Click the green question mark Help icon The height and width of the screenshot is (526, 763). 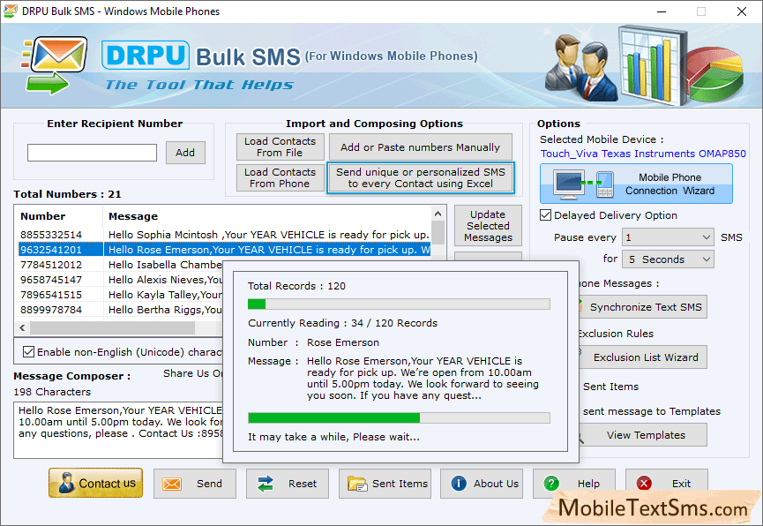click(x=551, y=484)
